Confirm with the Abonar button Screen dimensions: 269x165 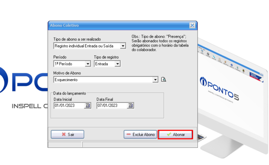(175, 135)
